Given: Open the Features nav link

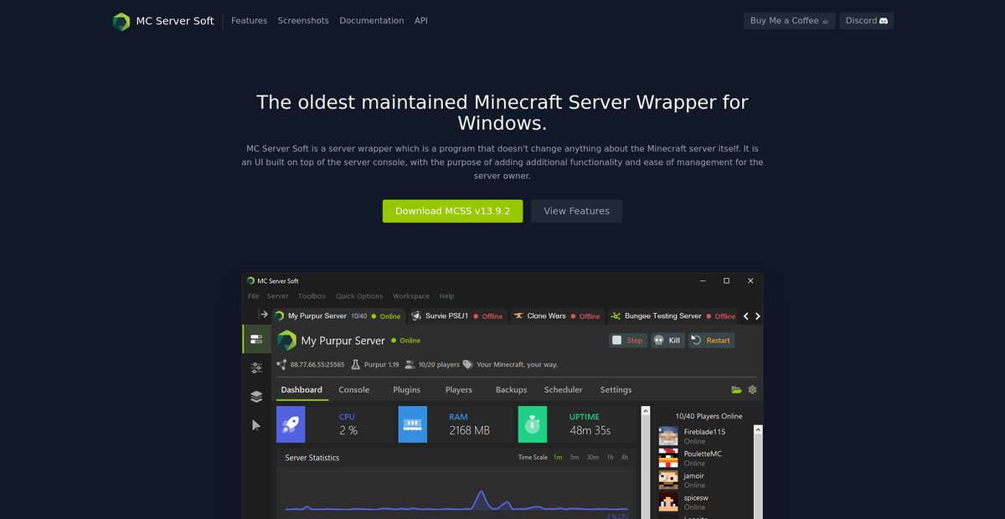Looking at the screenshot, I should point(249,21).
